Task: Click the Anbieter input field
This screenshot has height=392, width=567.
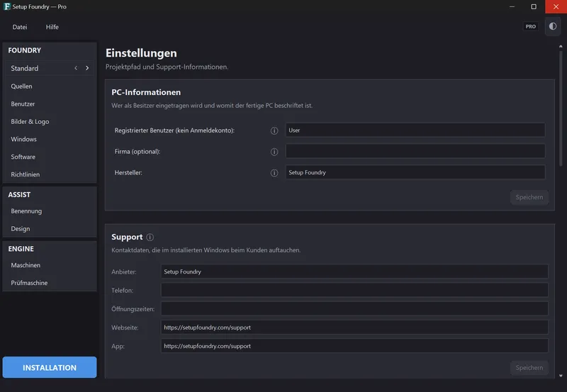Action: tap(354, 271)
